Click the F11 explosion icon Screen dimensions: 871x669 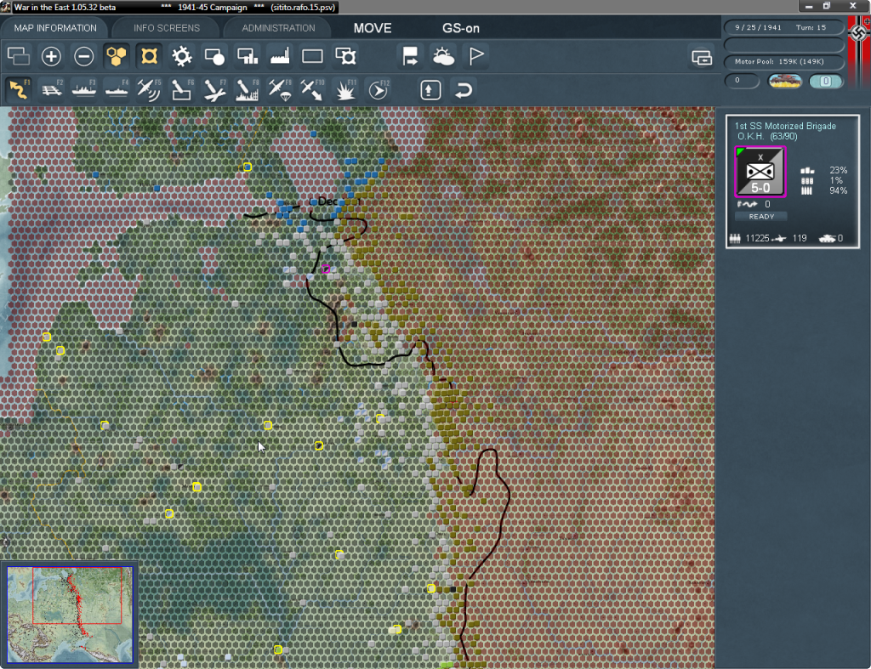[x=345, y=90]
